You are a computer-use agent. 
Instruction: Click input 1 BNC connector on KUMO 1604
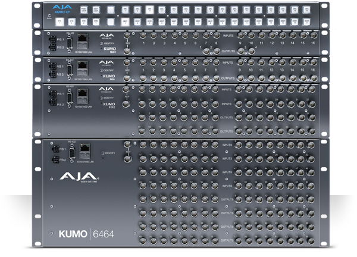tap(143, 36)
